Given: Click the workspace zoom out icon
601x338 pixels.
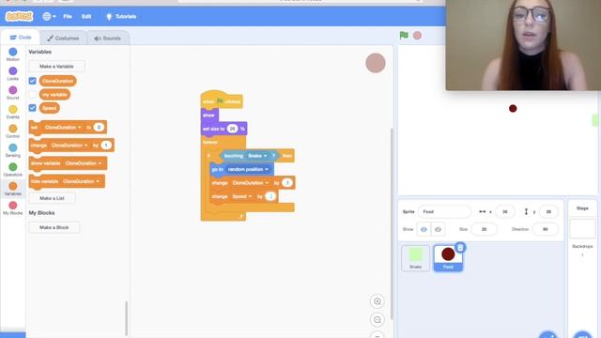Looking at the screenshot, I should pos(378,319).
